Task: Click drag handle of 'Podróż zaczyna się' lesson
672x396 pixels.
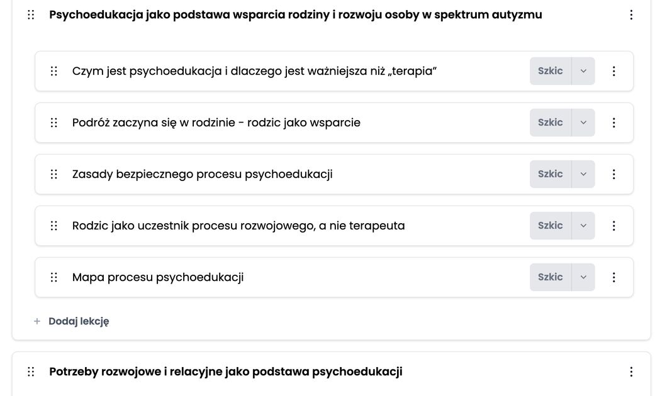Action: click(x=53, y=123)
